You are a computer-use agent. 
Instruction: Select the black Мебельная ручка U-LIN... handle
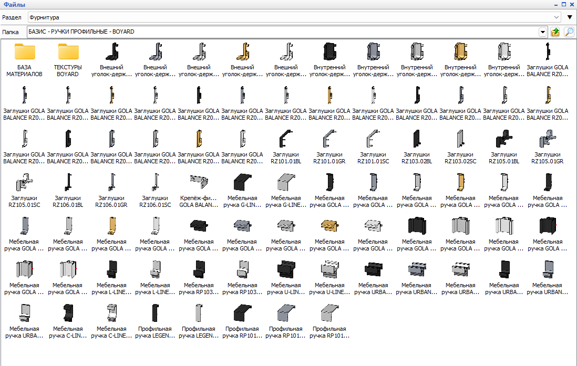click(x=285, y=278)
